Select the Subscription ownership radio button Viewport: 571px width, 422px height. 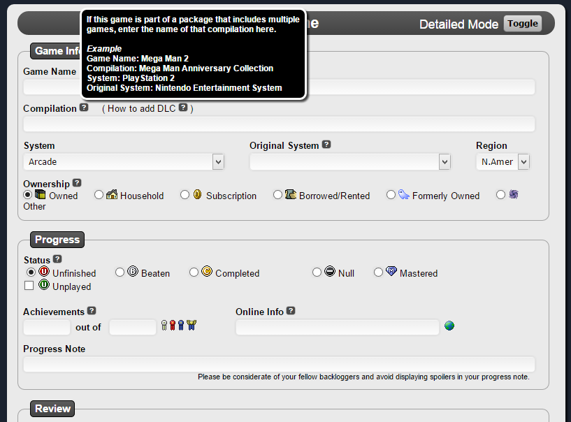185,195
